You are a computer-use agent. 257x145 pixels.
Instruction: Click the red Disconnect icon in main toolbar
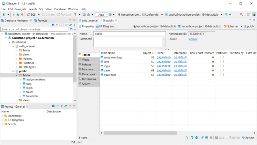pos(22,14)
